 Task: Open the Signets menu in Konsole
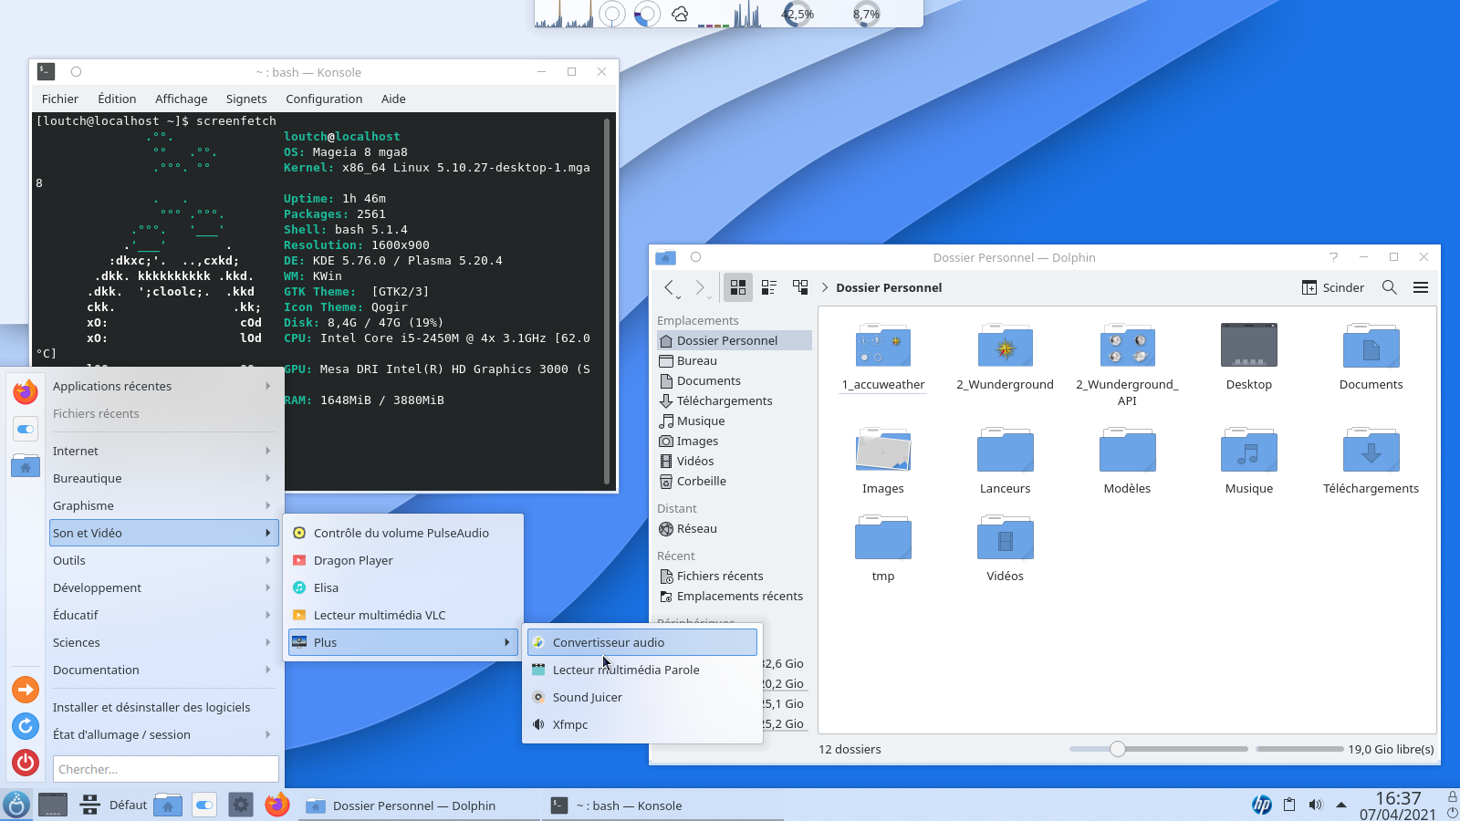pos(246,99)
